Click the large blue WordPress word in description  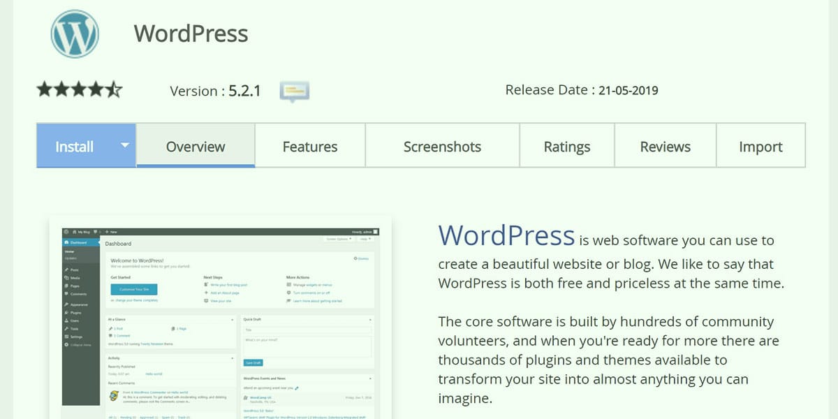[506, 235]
